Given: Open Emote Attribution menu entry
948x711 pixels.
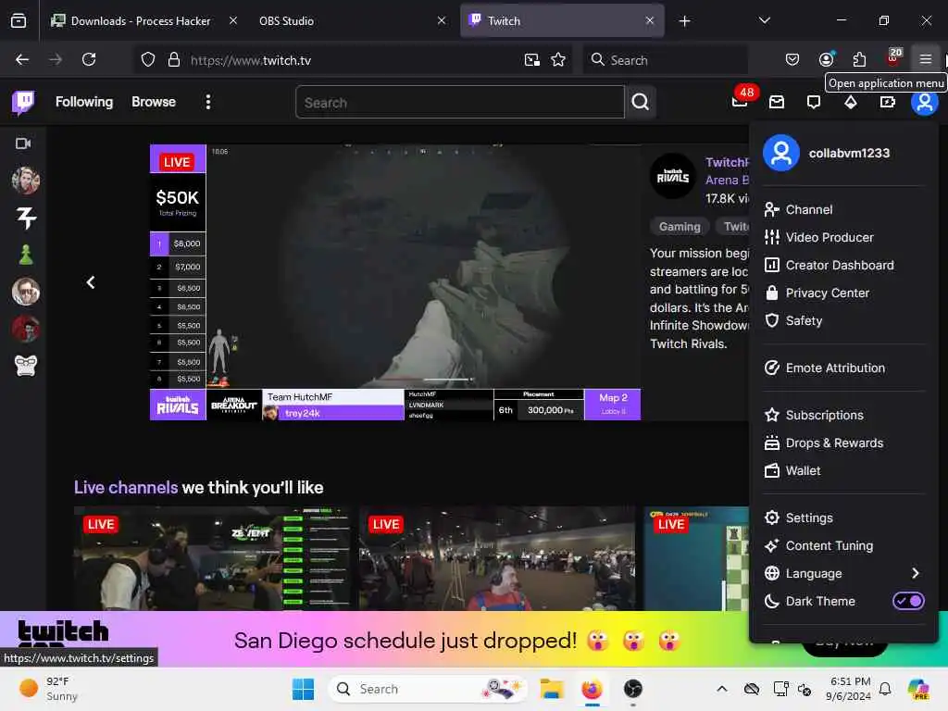Looking at the screenshot, I should coord(843,368).
